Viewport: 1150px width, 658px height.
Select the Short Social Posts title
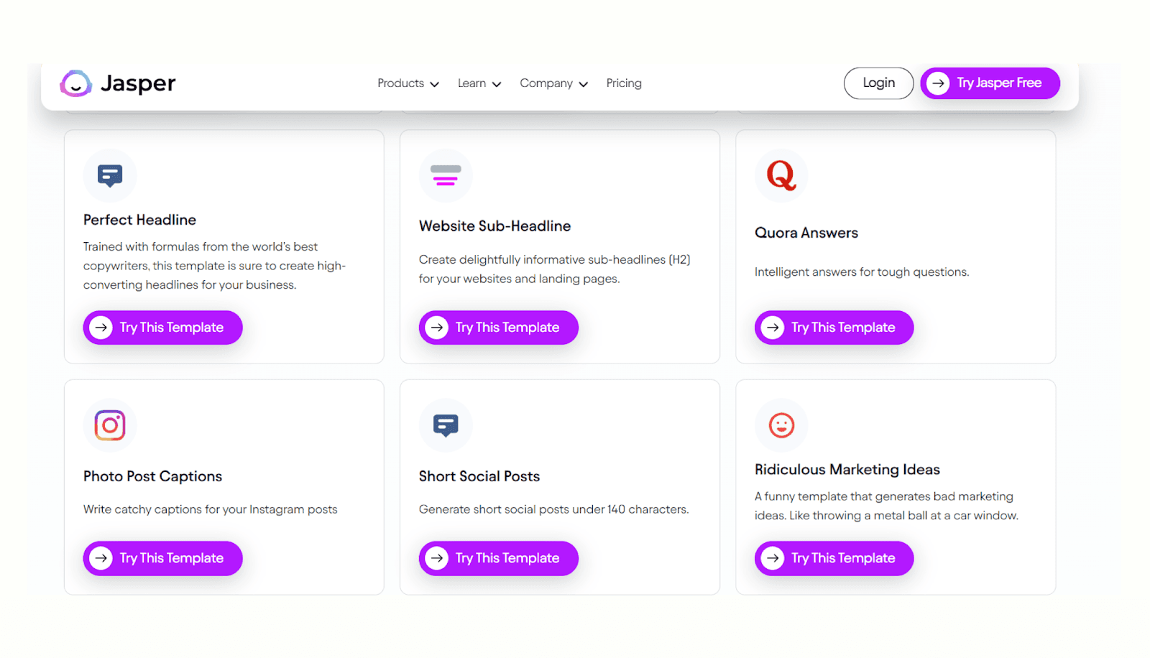[x=479, y=476]
